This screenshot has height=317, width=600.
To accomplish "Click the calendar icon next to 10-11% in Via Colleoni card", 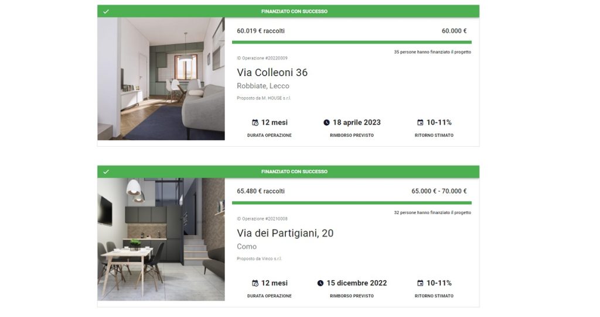I will [x=420, y=123].
